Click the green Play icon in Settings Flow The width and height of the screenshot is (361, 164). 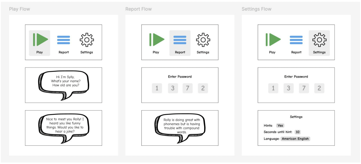click(273, 40)
